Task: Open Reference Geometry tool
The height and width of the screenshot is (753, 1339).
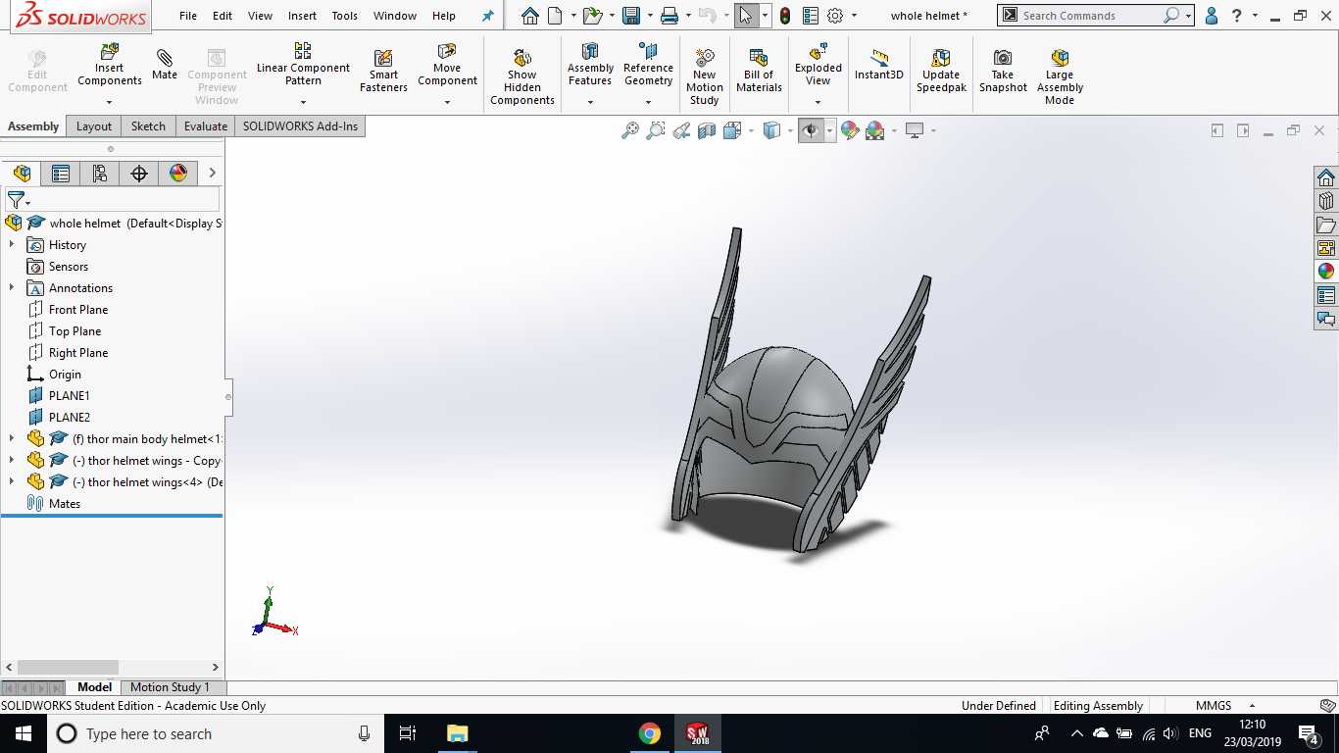Action: tap(648, 64)
